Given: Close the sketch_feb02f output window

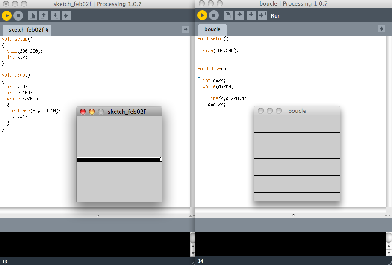Looking at the screenshot, I should click(83, 112).
